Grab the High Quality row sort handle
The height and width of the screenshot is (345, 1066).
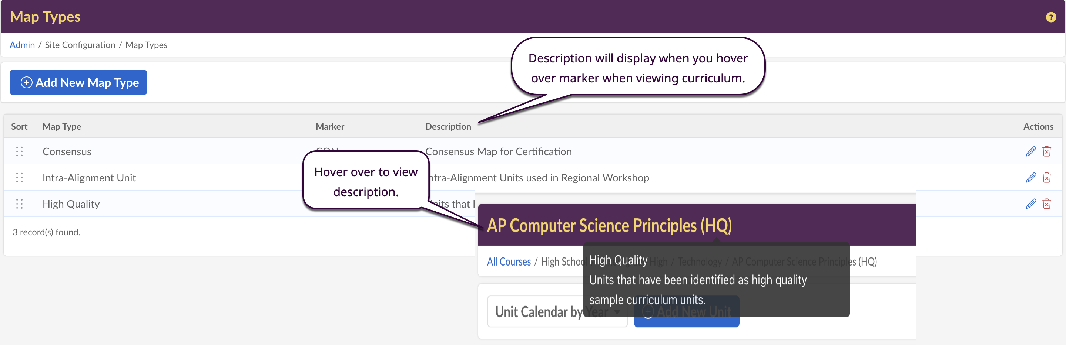[19, 204]
